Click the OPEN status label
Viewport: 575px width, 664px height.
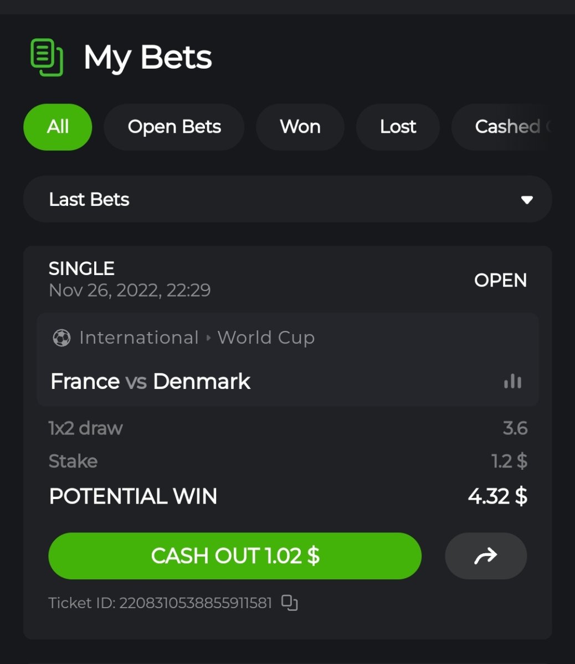(500, 280)
